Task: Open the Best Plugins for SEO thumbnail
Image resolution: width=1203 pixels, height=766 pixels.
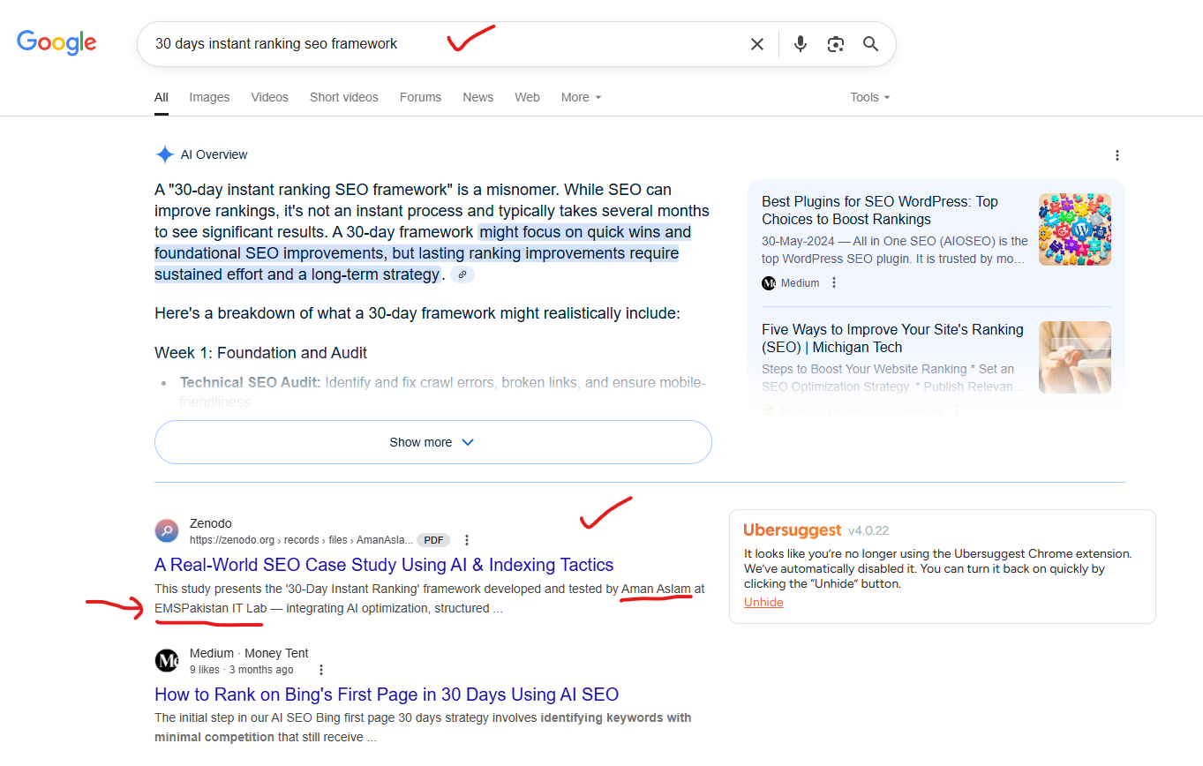Action: (x=1074, y=229)
